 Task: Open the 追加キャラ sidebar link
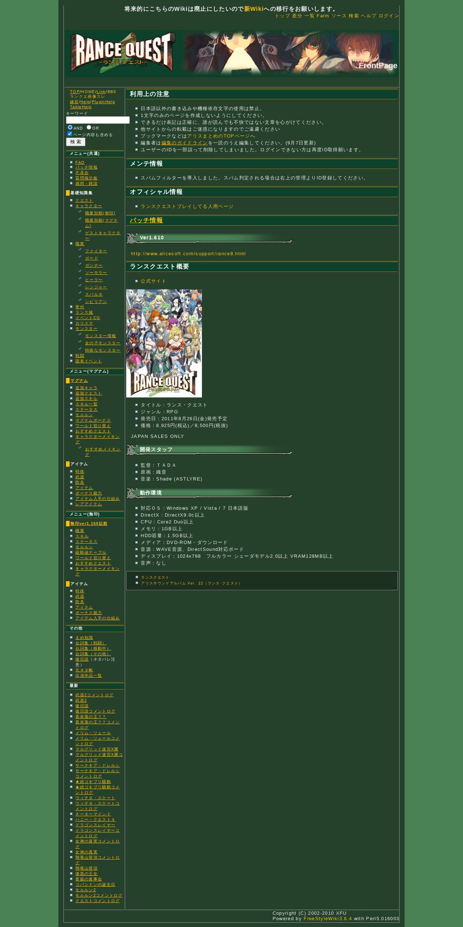click(x=87, y=388)
